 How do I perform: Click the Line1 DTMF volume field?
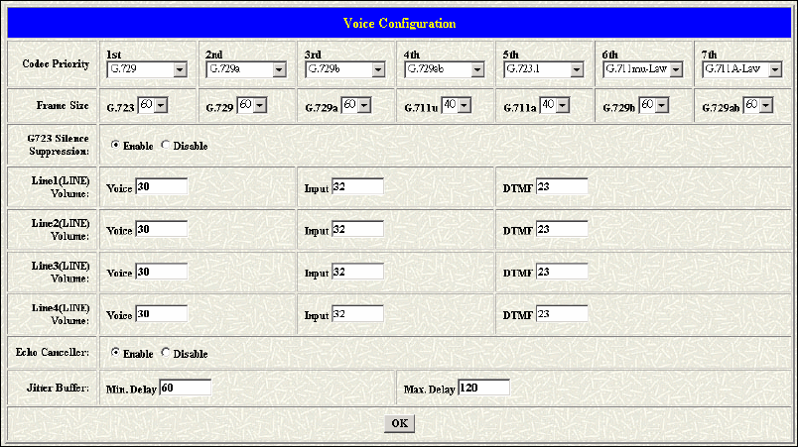pos(561,187)
